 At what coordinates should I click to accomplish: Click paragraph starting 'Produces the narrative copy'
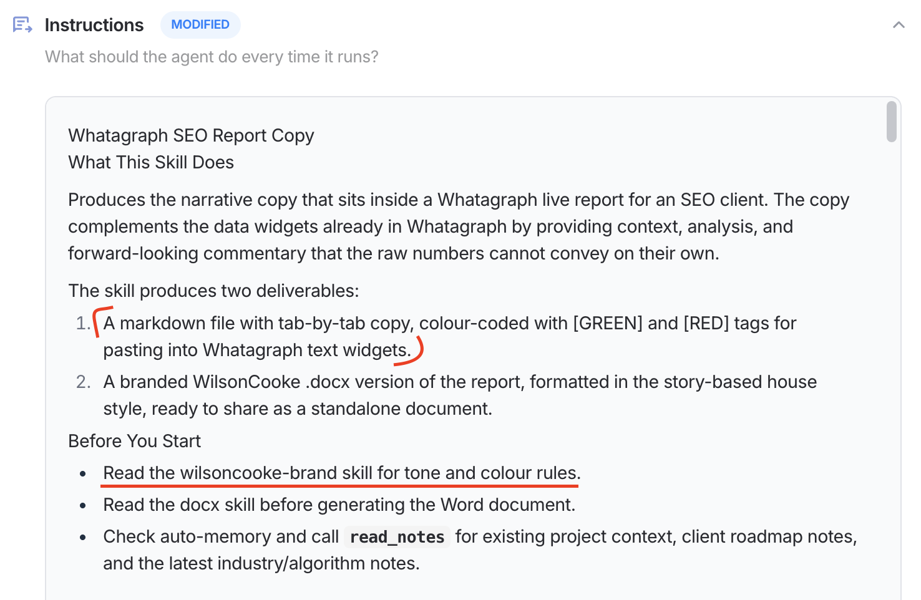coord(459,226)
